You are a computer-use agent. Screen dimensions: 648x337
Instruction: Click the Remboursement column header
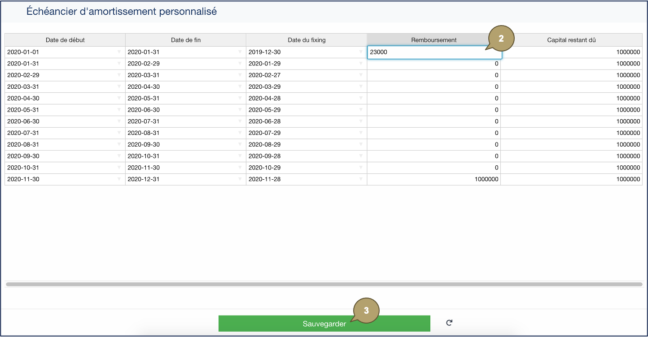coord(433,39)
